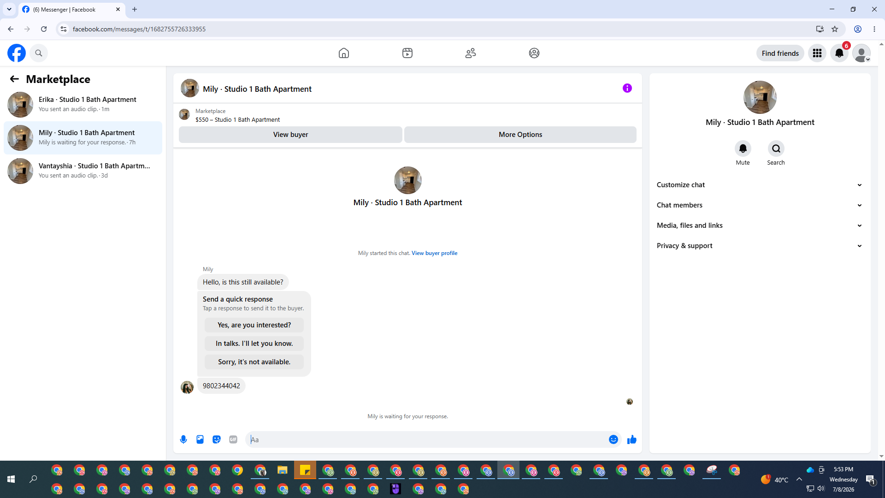Go back using the Marketplace back arrow
Image resolution: width=885 pixels, height=498 pixels.
coord(14,79)
